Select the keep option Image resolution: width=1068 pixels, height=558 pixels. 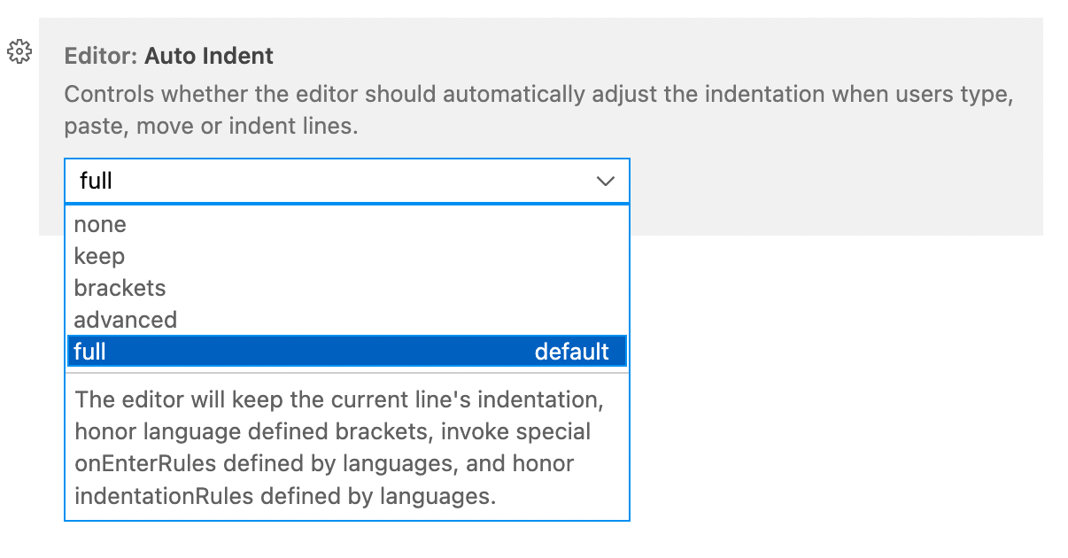pyautogui.click(x=99, y=256)
